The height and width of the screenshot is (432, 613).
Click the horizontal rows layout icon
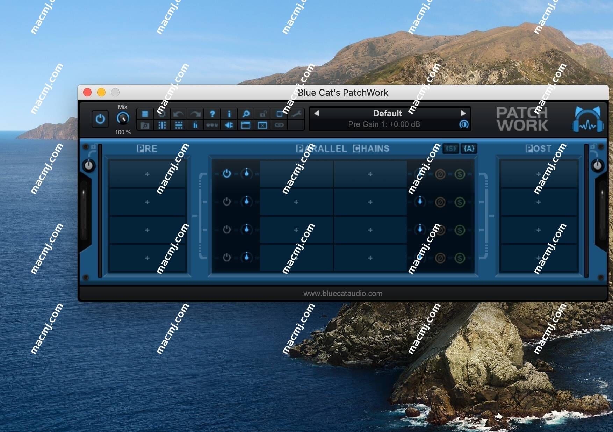pos(179,125)
